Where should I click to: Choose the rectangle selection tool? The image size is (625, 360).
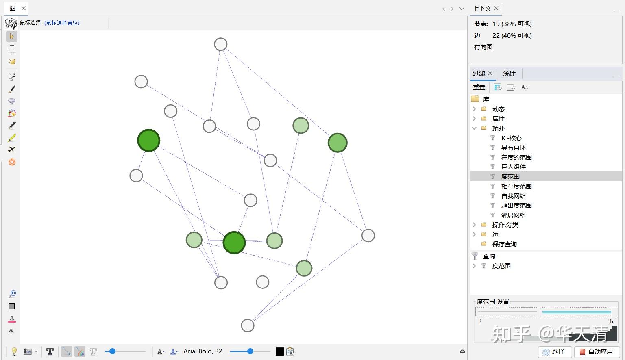click(x=12, y=49)
